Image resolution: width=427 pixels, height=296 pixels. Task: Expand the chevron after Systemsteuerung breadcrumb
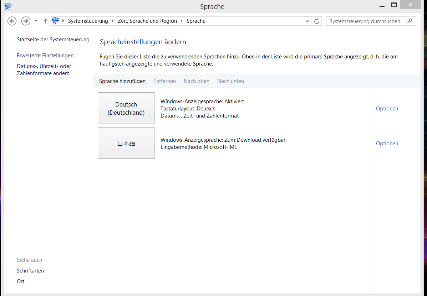pos(113,21)
